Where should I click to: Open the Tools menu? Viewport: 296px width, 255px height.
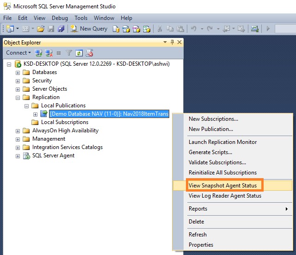tap(81, 18)
